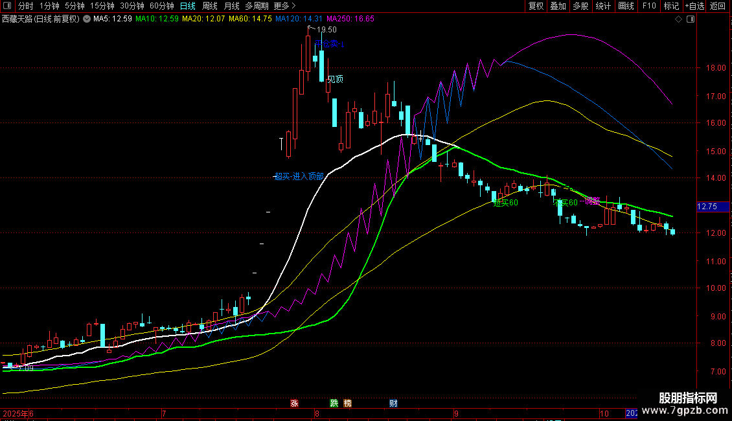Viewport: 732px width, 421px height.
Task: Open the 多周期 multi-period view
Action: 257,6
